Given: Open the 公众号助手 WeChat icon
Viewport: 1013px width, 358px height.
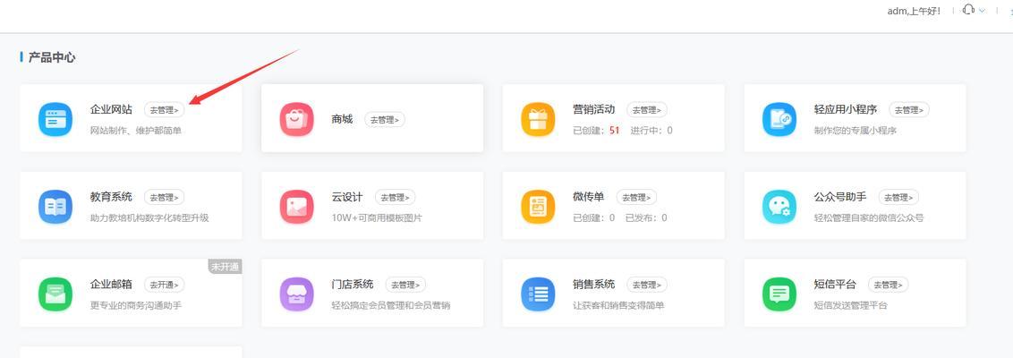Looking at the screenshot, I should tap(779, 207).
